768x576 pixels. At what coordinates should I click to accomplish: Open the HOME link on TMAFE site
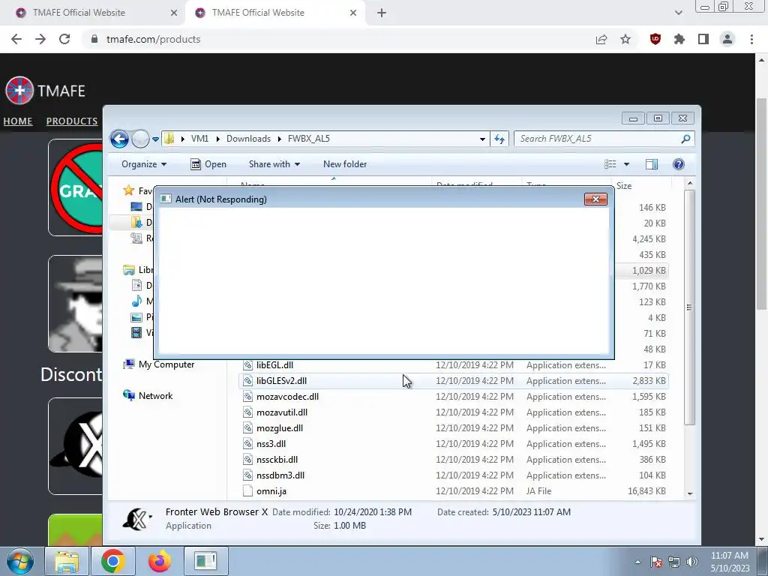[x=18, y=121]
